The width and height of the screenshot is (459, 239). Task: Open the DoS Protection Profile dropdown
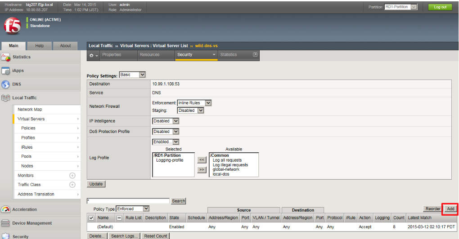[166, 132]
